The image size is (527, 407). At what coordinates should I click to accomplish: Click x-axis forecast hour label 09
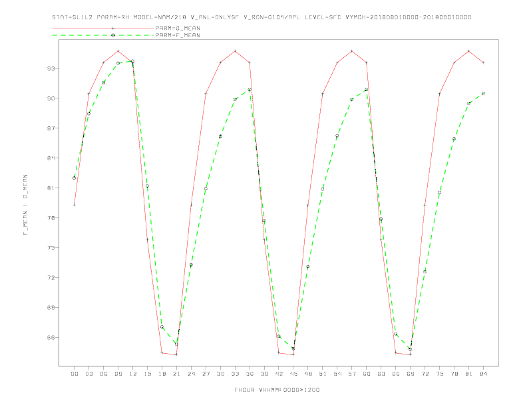pos(118,374)
